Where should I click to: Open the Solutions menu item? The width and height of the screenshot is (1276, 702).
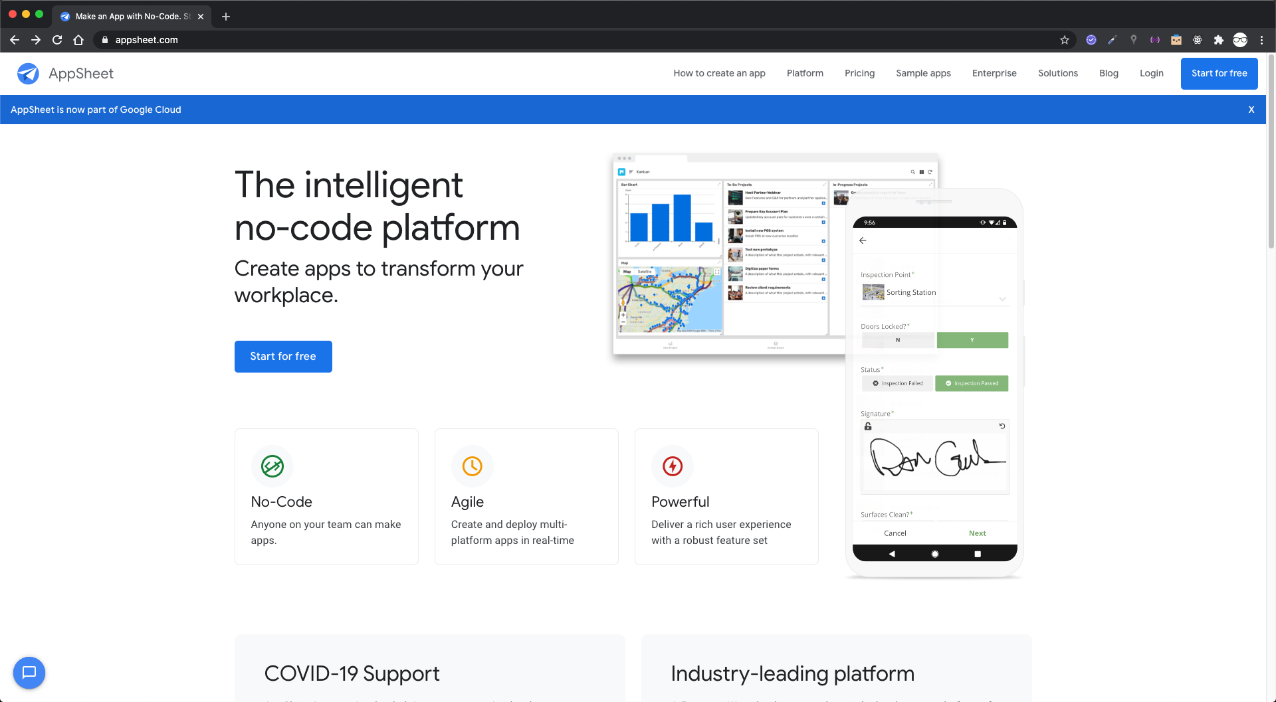[1058, 73]
